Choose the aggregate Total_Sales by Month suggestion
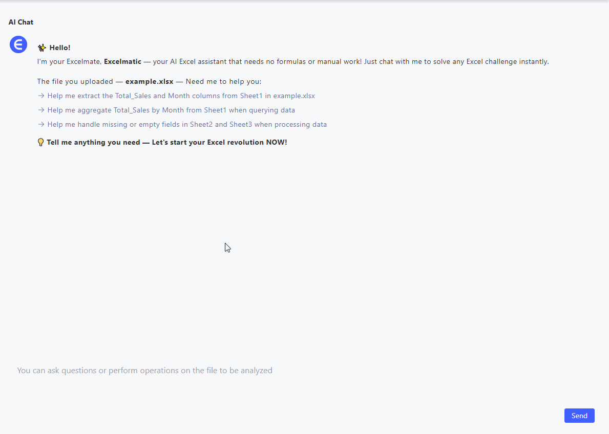This screenshot has height=434, width=609. tap(171, 110)
